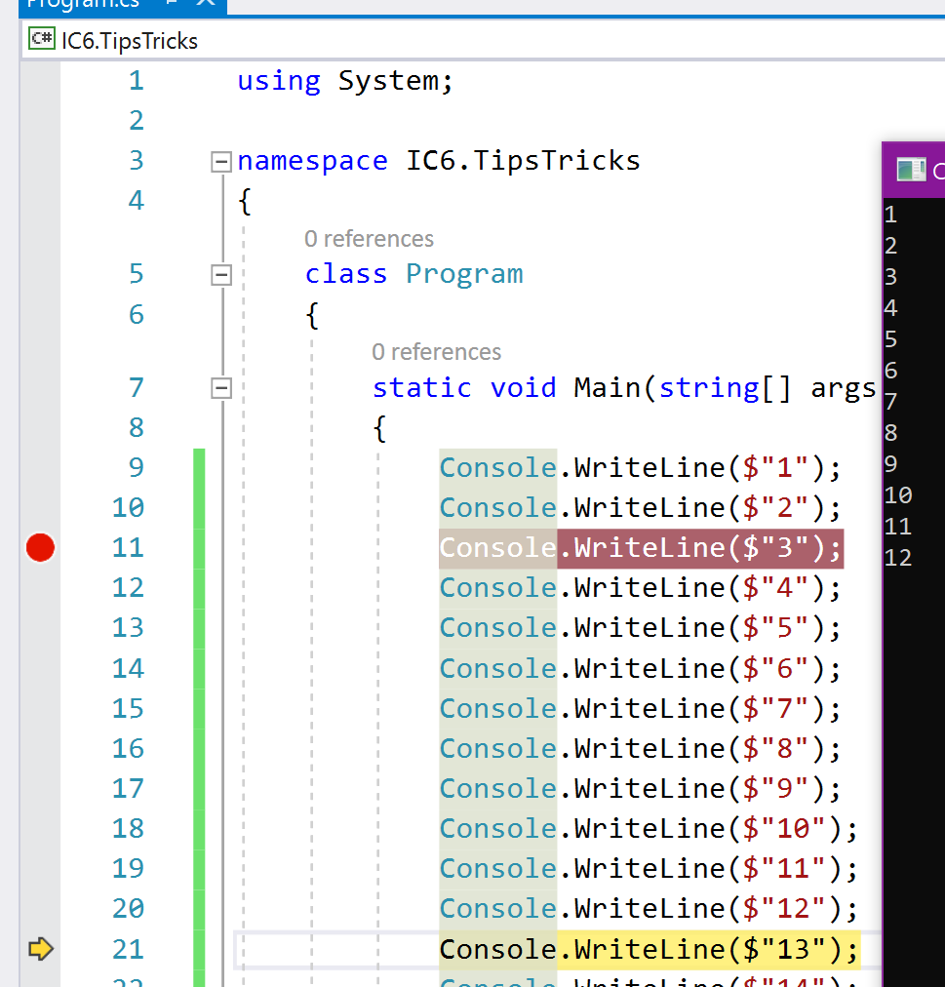
Task: Toggle a breakpoint in margin beside line 14
Action: (40, 669)
